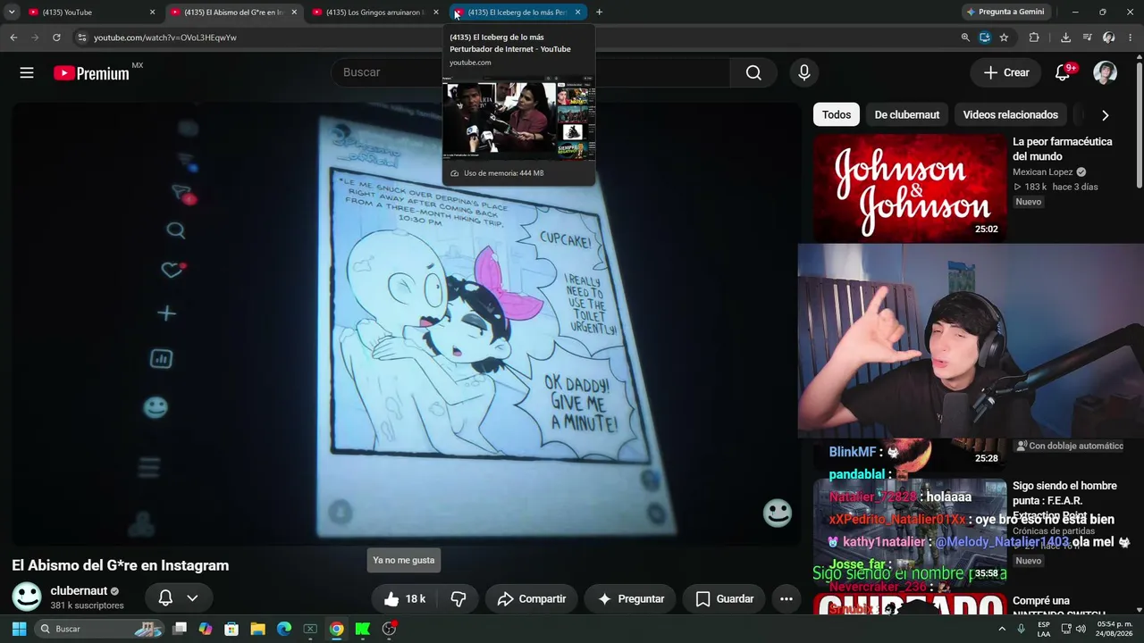Reload the current page

click(x=56, y=38)
